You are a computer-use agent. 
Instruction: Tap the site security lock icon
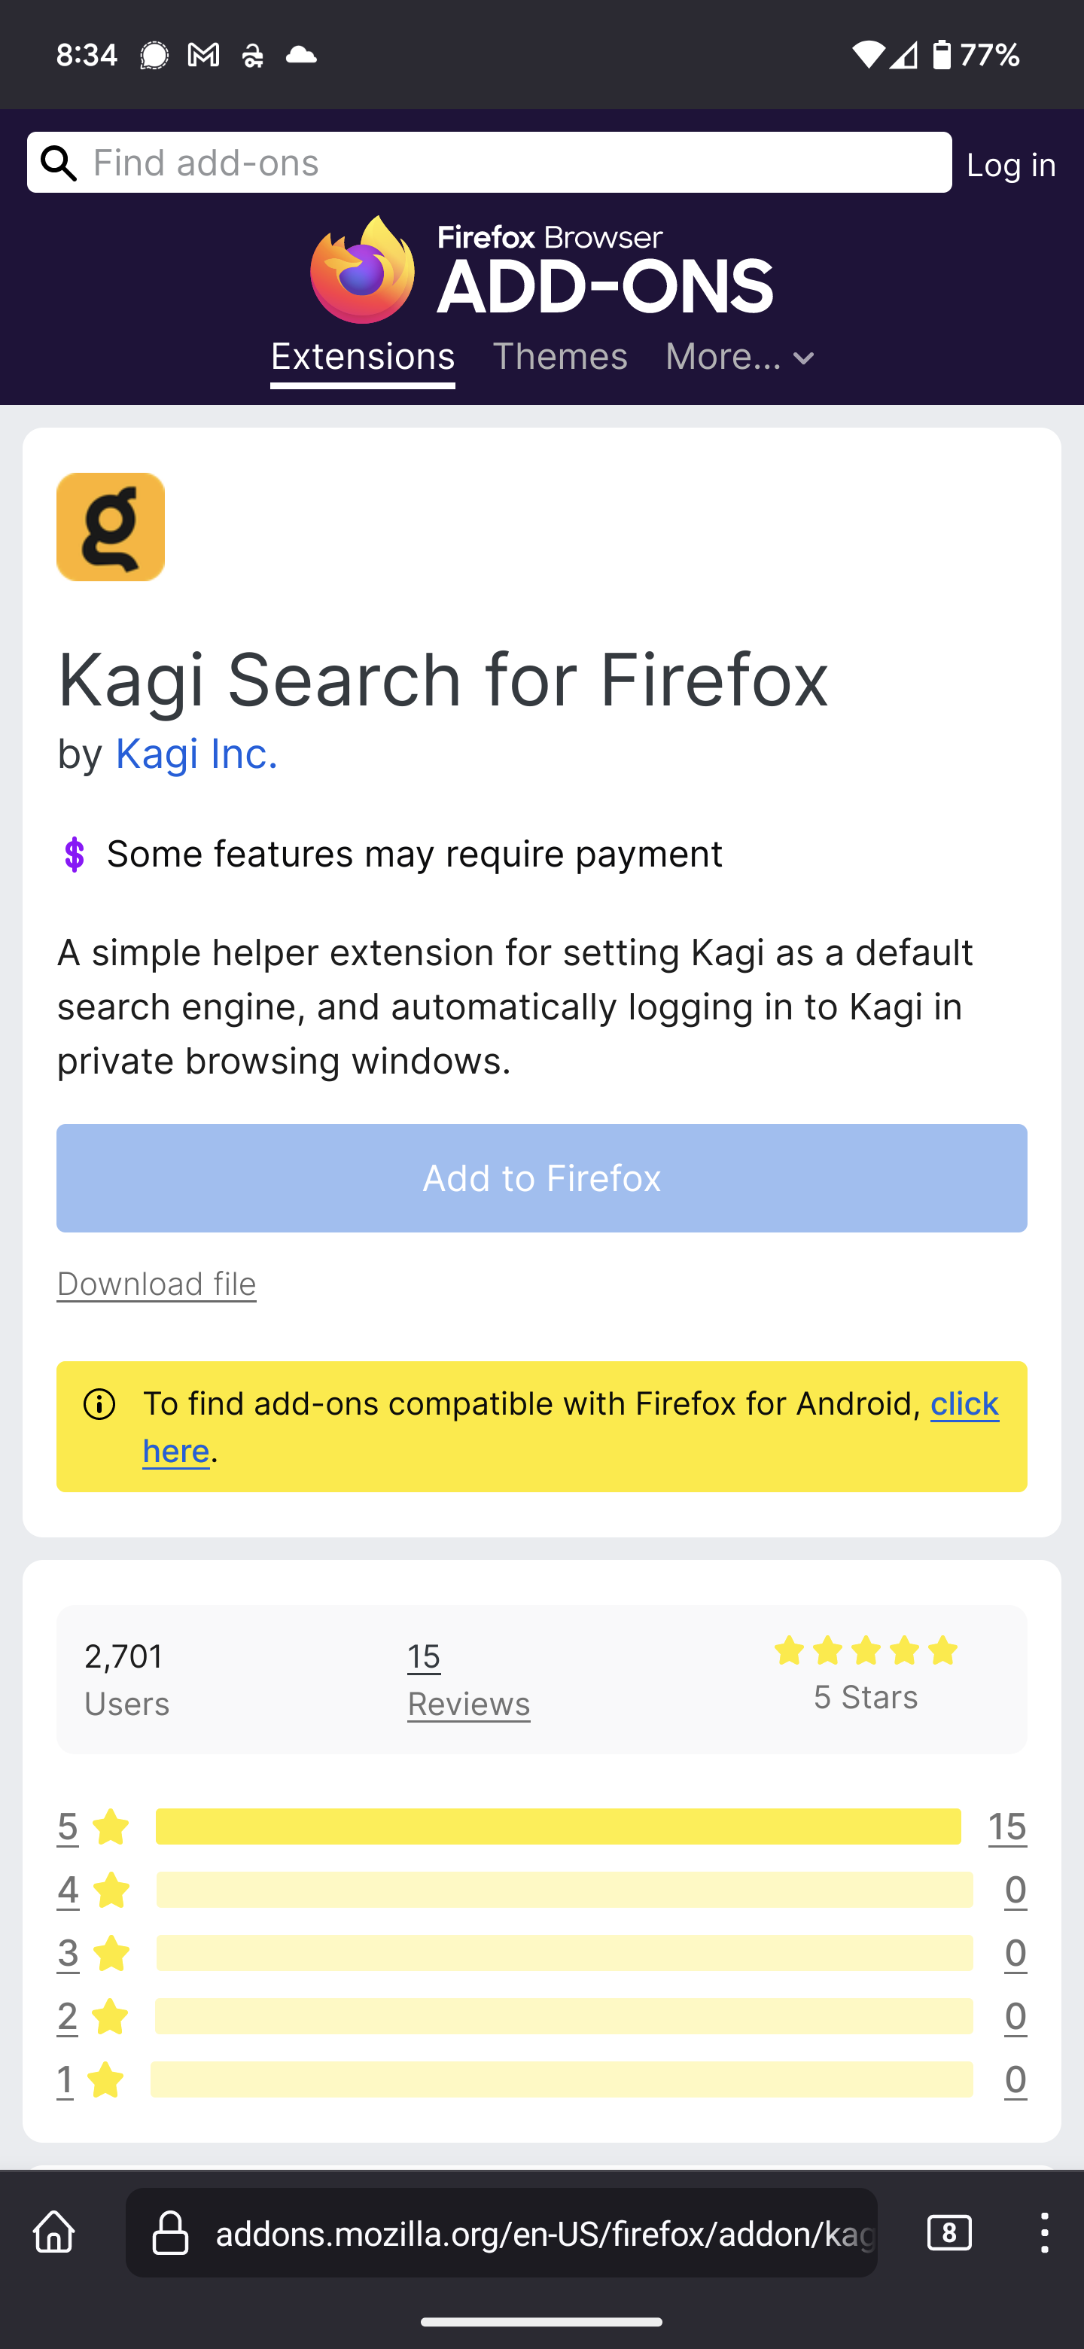[170, 2233]
